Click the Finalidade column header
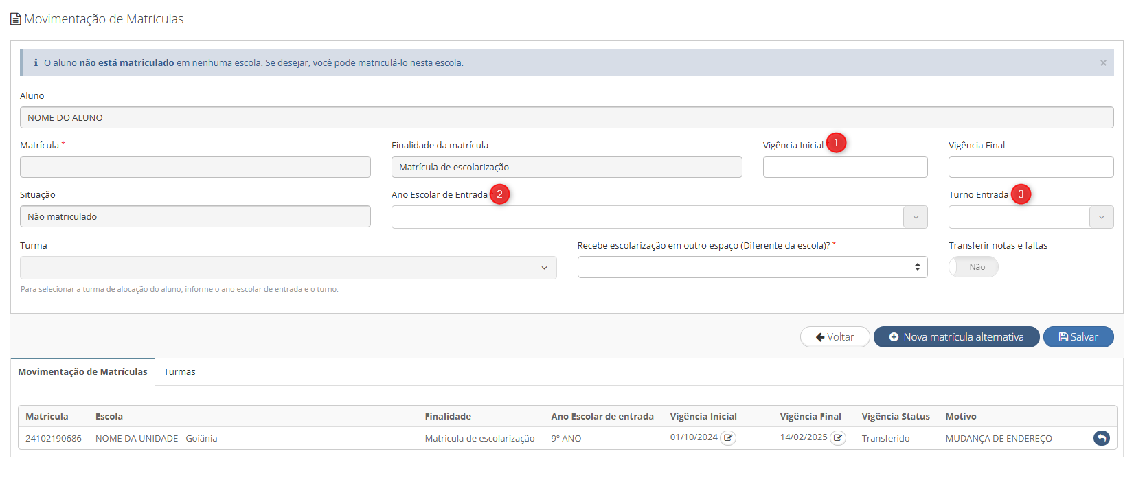1134x493 pixels. coord(448,416)
